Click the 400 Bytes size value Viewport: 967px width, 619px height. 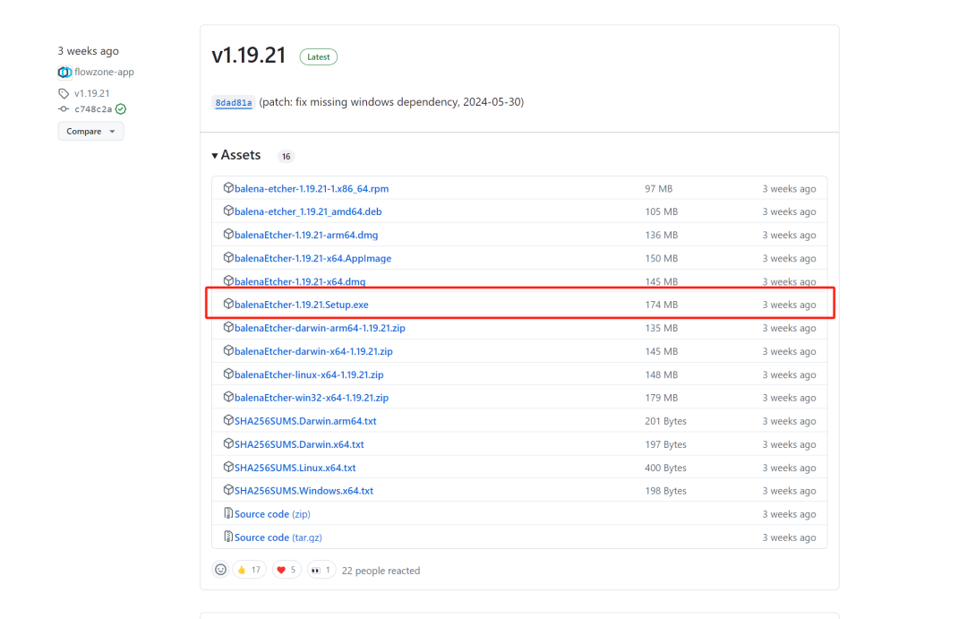pyautogui.click(x=665, y=468)
